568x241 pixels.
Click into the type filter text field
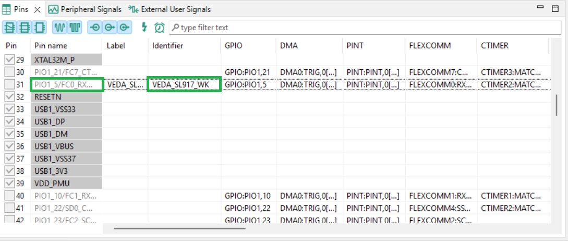click(x=365, y=28)
